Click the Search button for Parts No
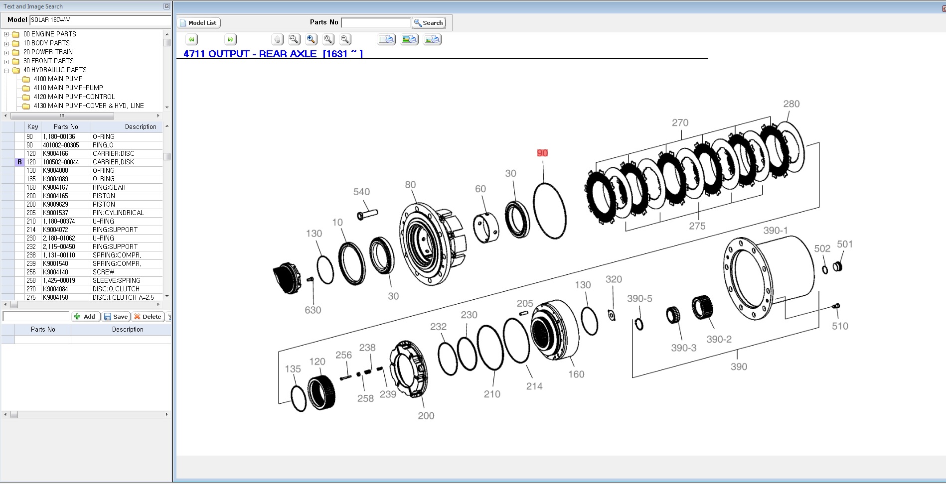Image resolution: width=946 pixels, height=484 pixels. tap(429, 23)
